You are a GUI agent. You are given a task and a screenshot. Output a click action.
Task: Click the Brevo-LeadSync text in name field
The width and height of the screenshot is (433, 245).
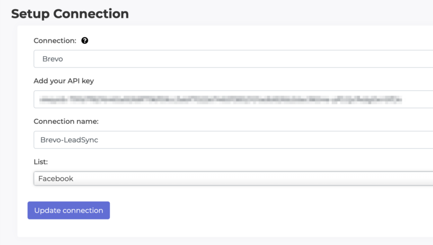(69, 140)
